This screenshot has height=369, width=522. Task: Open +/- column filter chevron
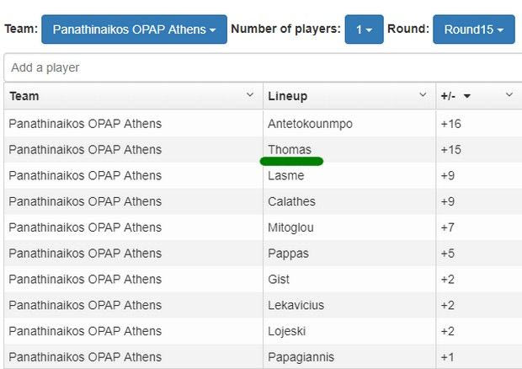coord(509,96)
